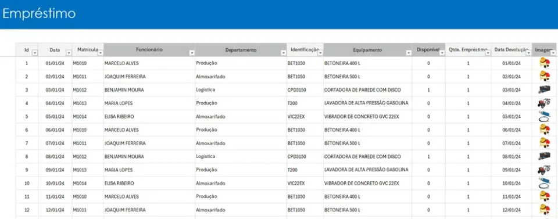Open the Equipamento column filter dropdown

pyautogui.click(x=409, y=53)
